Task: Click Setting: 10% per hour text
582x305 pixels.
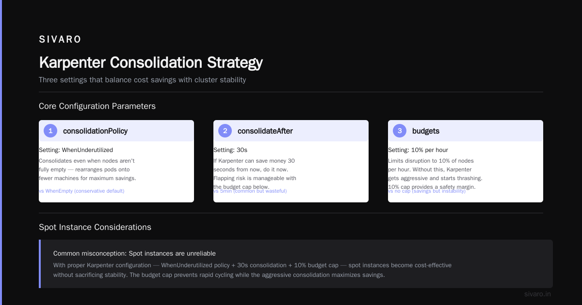Action: click(x=418, y=150)
